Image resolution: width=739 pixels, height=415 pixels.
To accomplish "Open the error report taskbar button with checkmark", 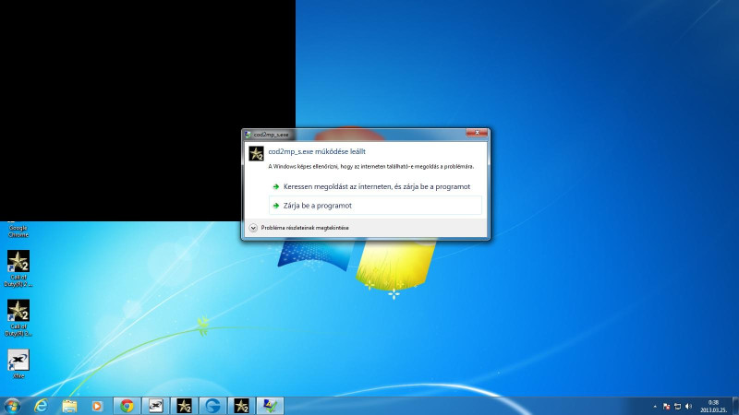I will [270, 406].
